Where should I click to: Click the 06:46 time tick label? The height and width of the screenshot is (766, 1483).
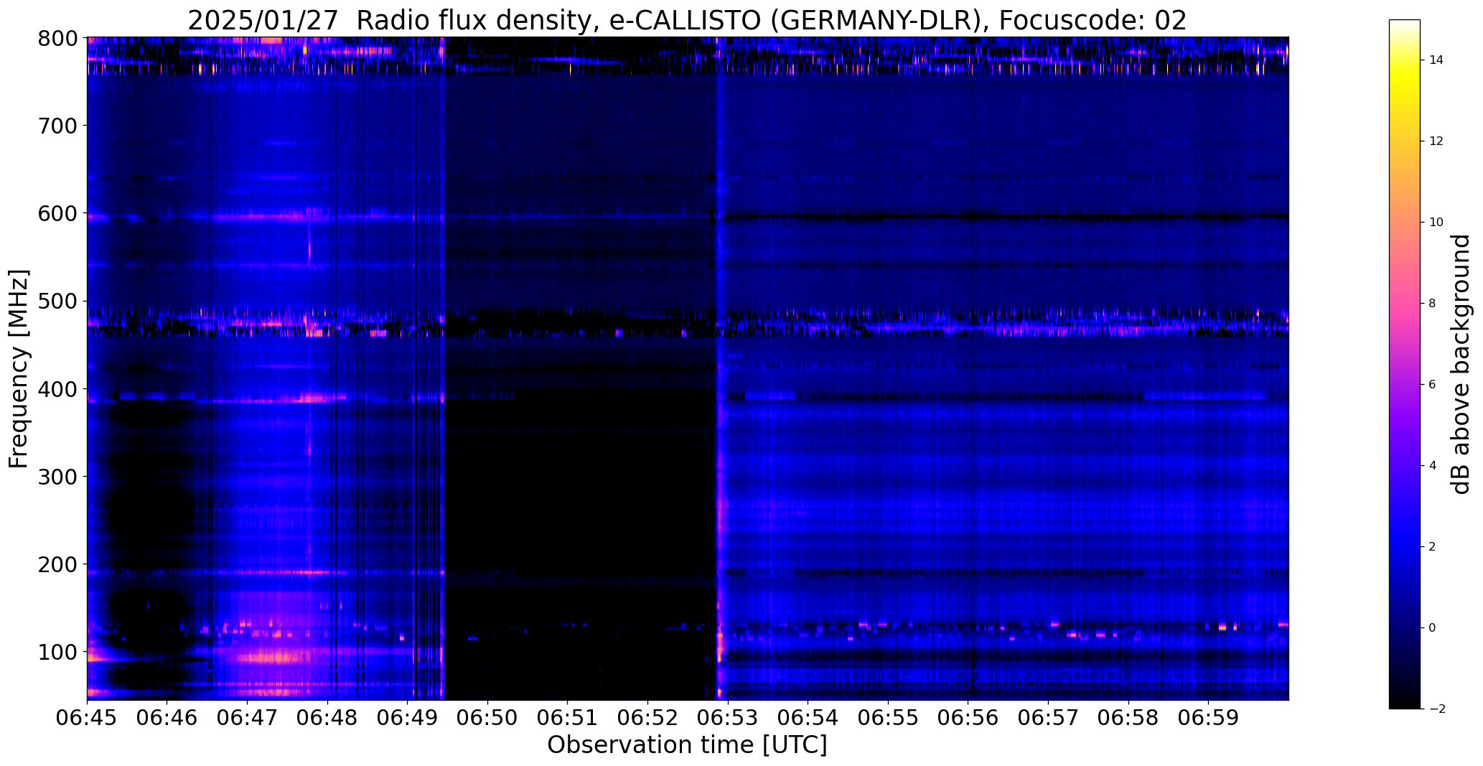[x=167, y=718]
